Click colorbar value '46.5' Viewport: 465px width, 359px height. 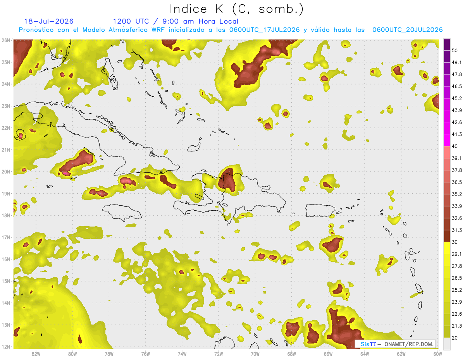pos(457,86)
